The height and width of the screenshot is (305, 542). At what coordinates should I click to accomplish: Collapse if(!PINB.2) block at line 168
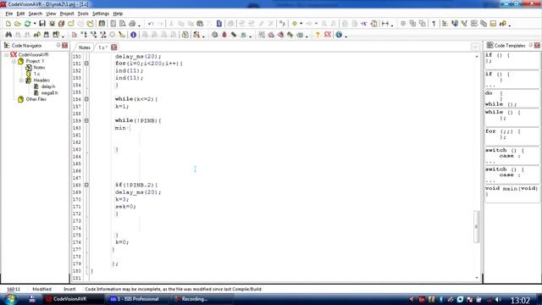(x=86, y=185)
